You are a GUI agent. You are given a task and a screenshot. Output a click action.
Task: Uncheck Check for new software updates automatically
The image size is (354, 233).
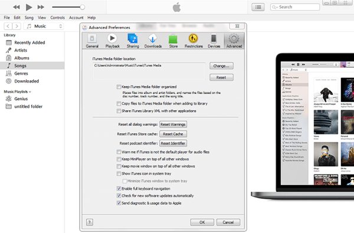point(119,196)
